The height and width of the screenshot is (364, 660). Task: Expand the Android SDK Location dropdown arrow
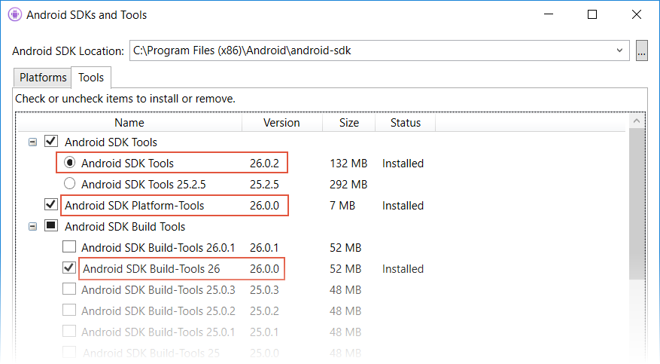[x=619, y=50]
